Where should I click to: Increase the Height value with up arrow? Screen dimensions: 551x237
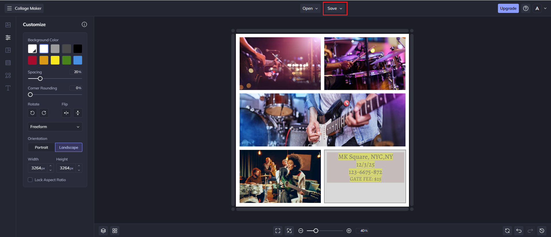[79, 166]
